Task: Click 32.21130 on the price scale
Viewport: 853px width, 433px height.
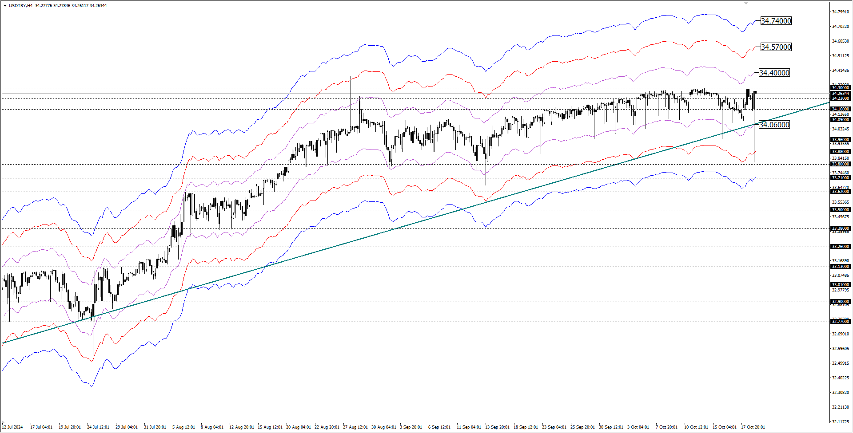Action: [x=841, y=407]
